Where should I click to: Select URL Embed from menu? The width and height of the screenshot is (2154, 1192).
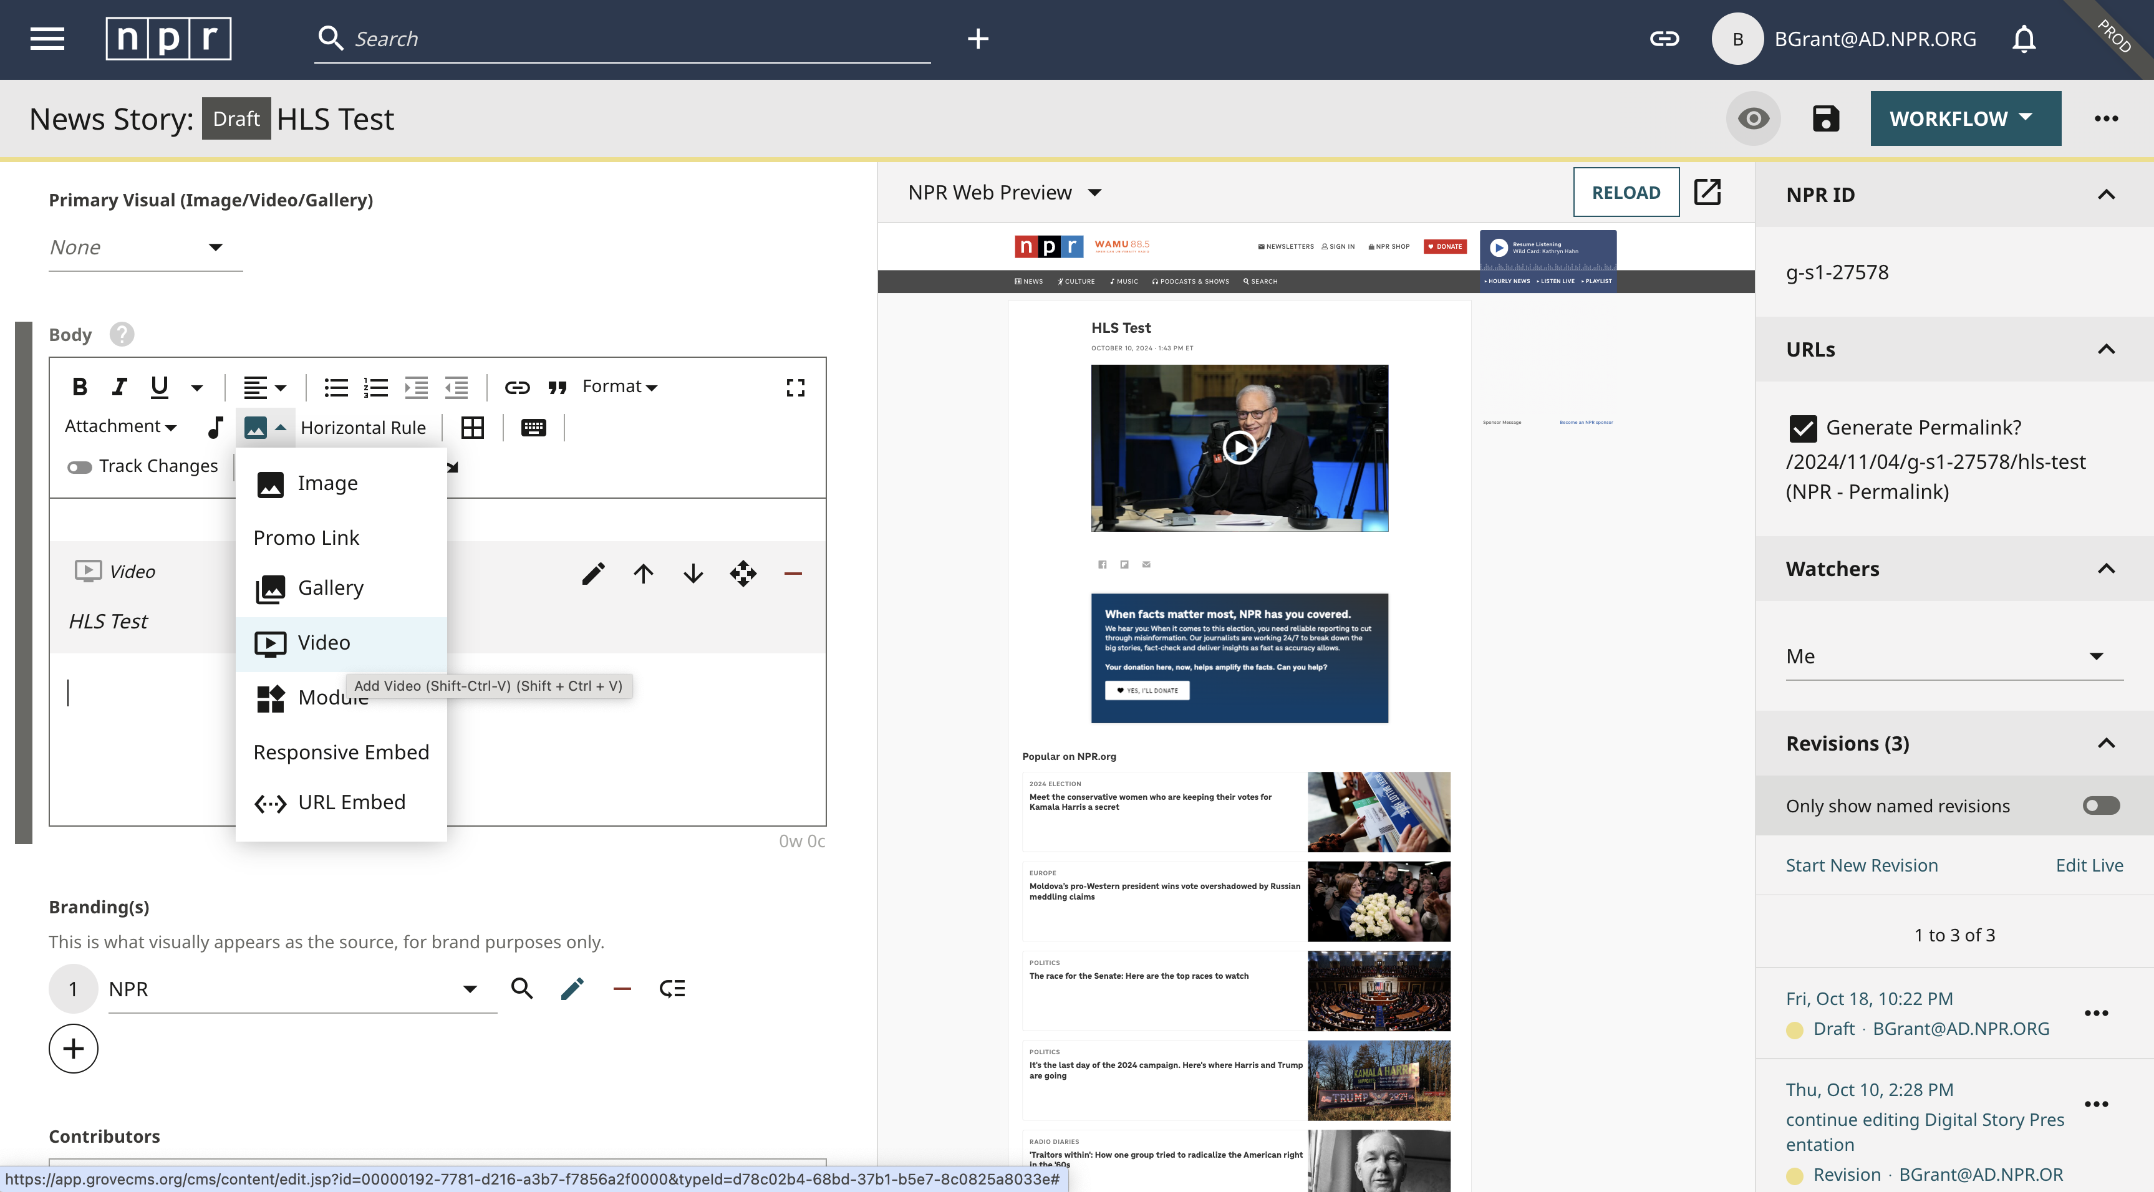(341, 802)
